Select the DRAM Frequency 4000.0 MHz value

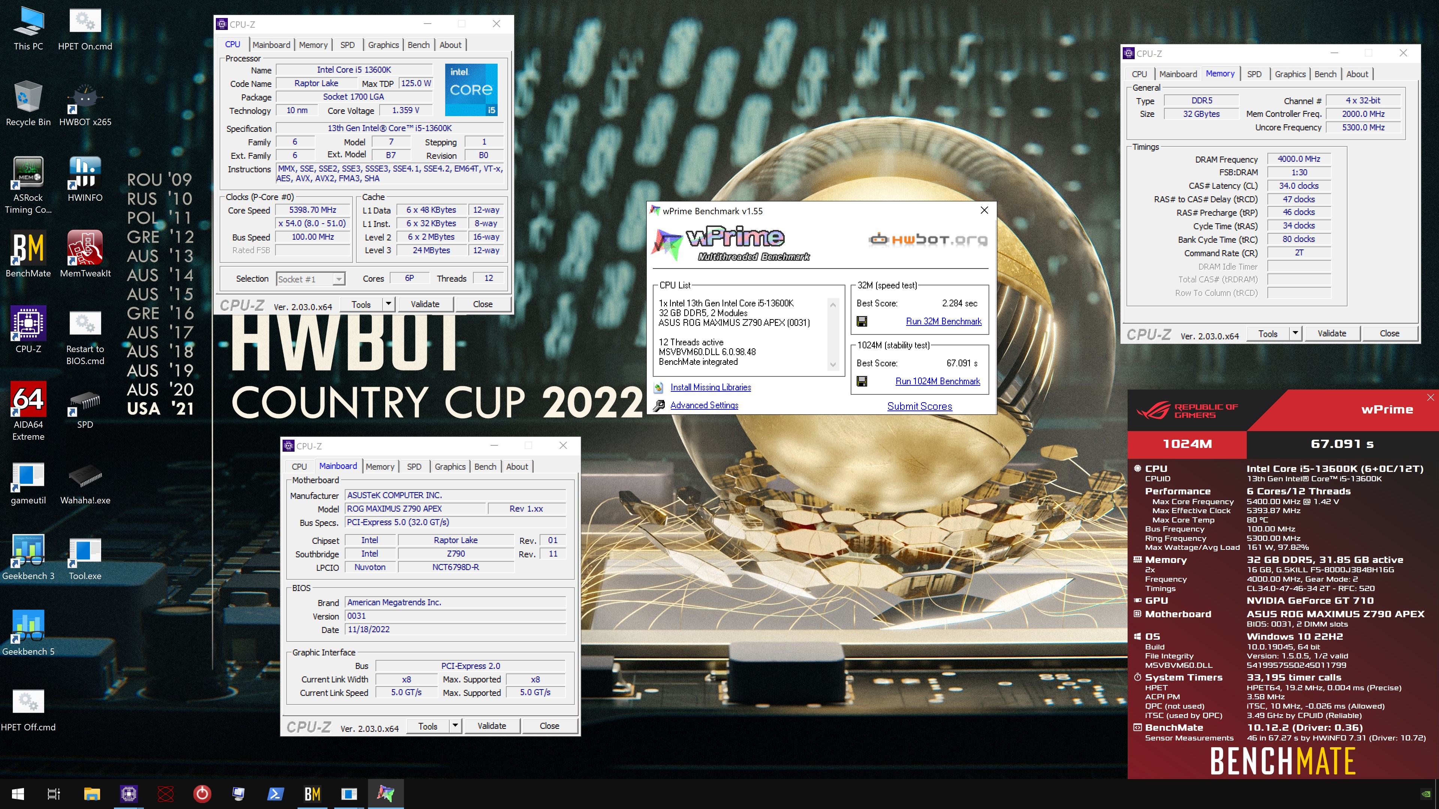click(x=1299, y=159)
